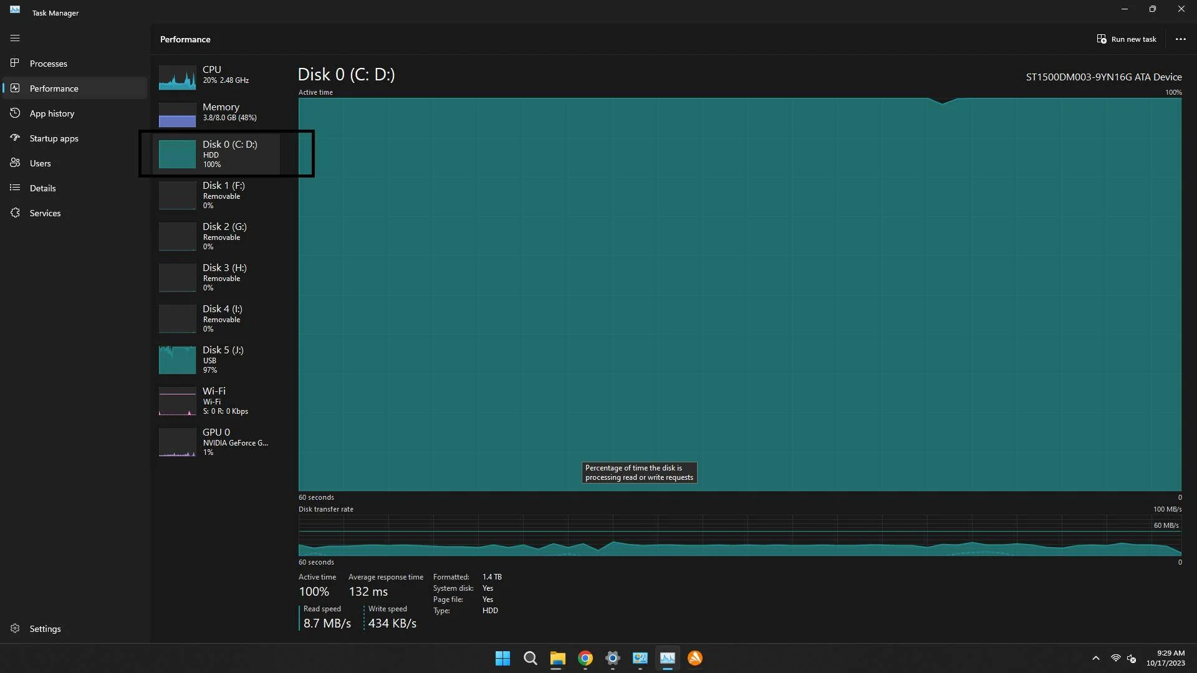
Task: Select Disk 2 (G:) removable resource
Action: (x=216, y=236)
